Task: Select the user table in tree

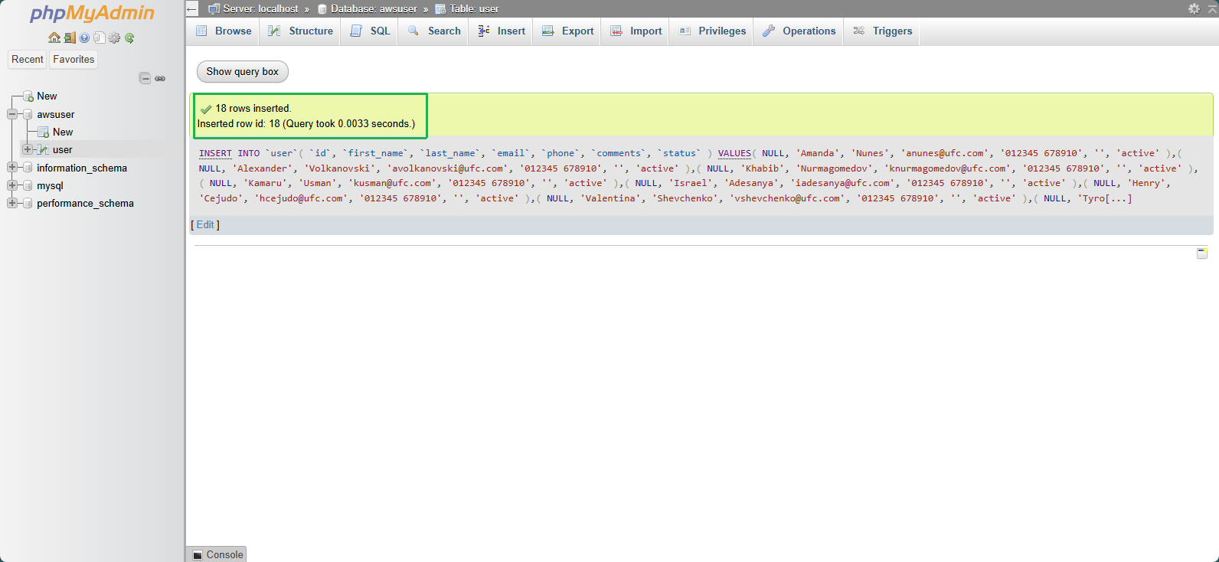Action: click(63, 150)
